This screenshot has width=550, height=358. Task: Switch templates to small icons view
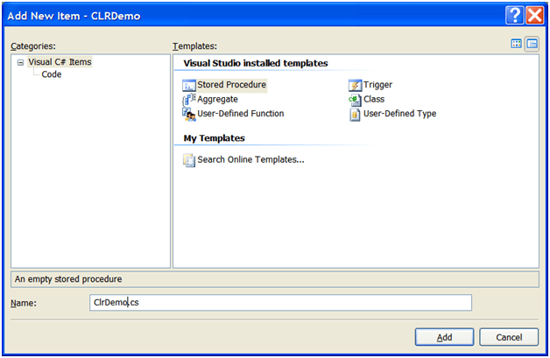[532, 44]
